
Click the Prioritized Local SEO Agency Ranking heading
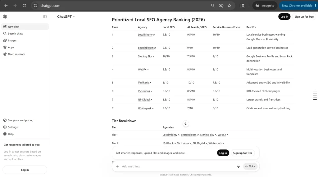[x=158, y=19]
